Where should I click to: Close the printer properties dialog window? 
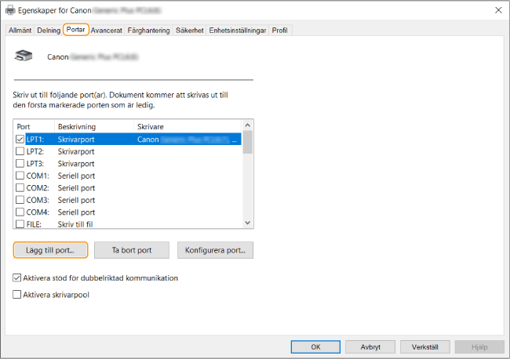(498, 10)
